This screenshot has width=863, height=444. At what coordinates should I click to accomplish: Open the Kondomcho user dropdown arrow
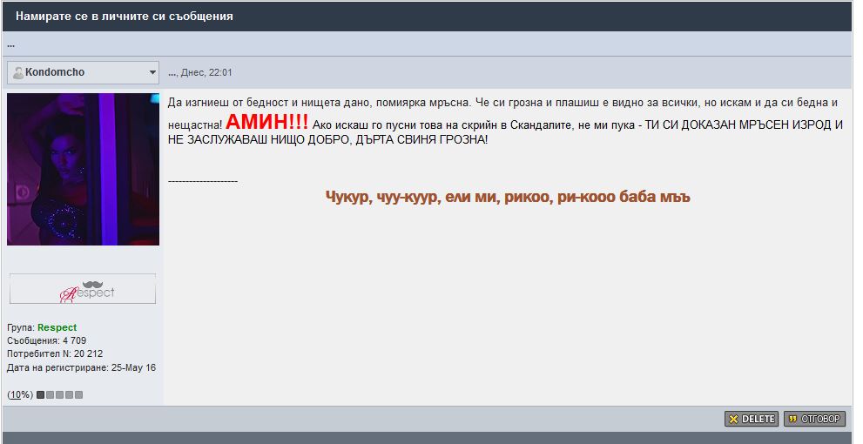(152, 72)
